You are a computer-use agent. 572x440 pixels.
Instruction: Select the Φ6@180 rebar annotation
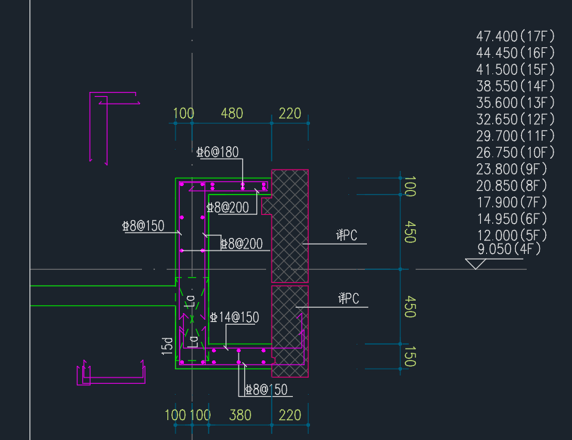pos(217,152)
